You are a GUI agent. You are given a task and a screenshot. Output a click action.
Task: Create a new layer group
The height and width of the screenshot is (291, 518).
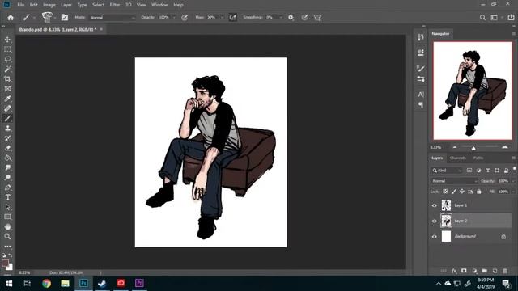tap(484, 271)
